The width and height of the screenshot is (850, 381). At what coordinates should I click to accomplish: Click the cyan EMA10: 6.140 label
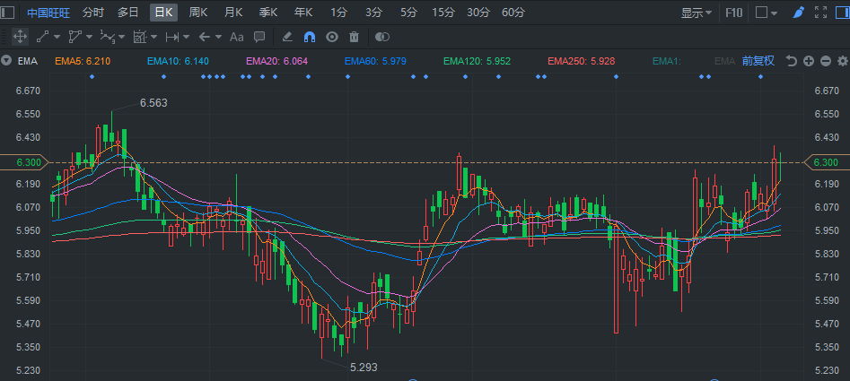pyautogui.click(x=178, y=61)
